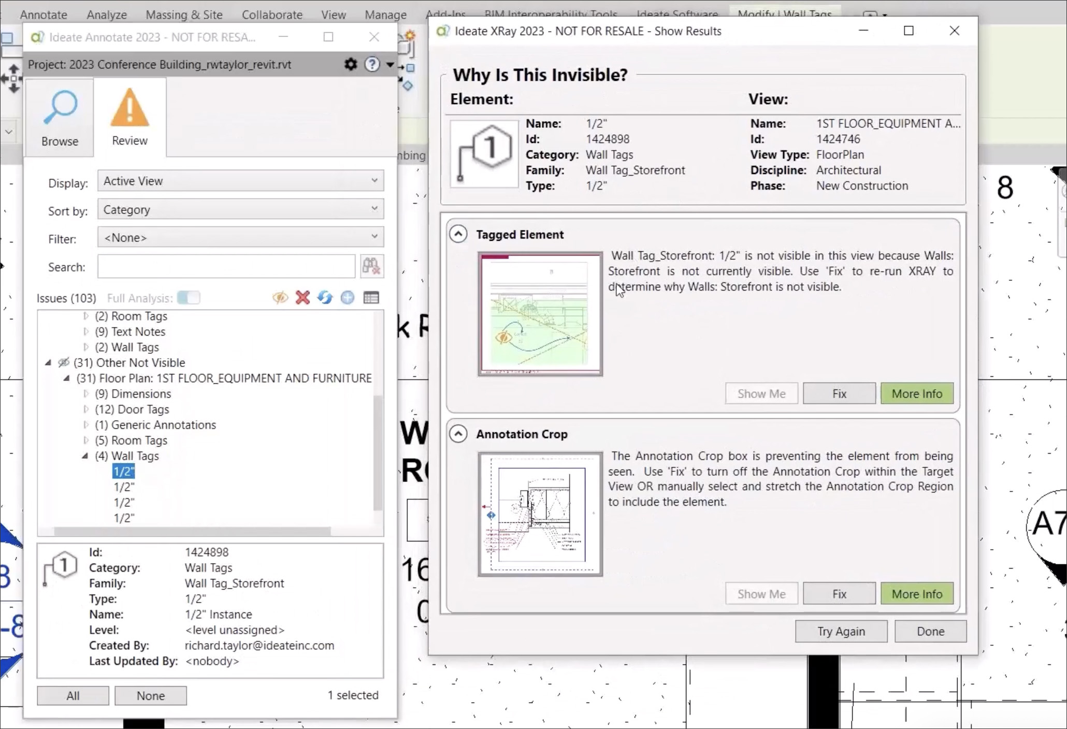Click the red X delete icon
This screenshot has width=1067, height=729.
(x=302, y=298)
